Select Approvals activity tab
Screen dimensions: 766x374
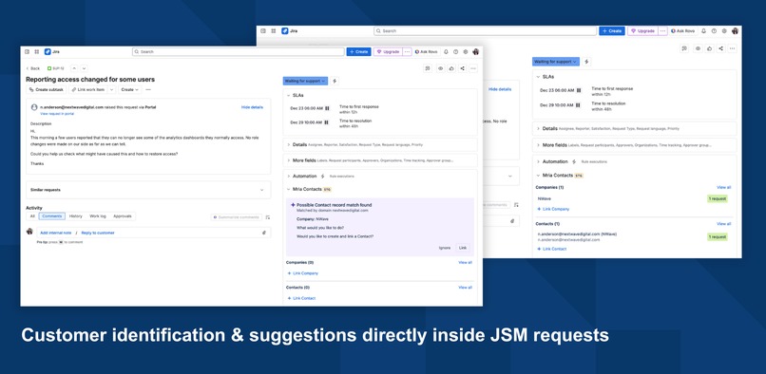[123, 216]
